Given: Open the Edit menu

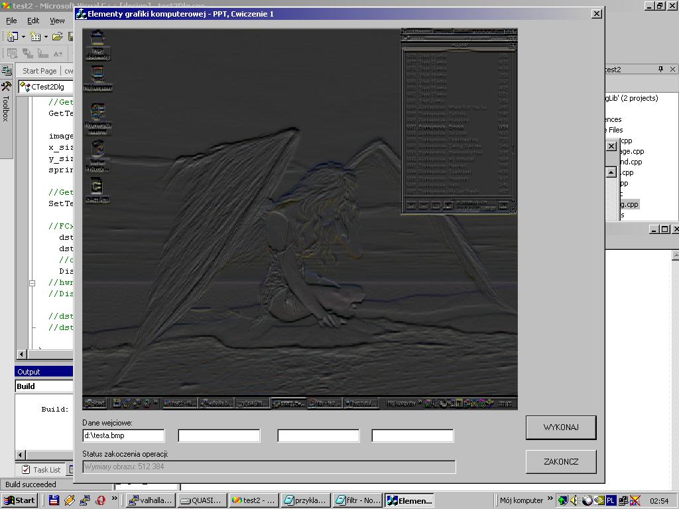Looking at the screenshot, I should click(33, 21).
